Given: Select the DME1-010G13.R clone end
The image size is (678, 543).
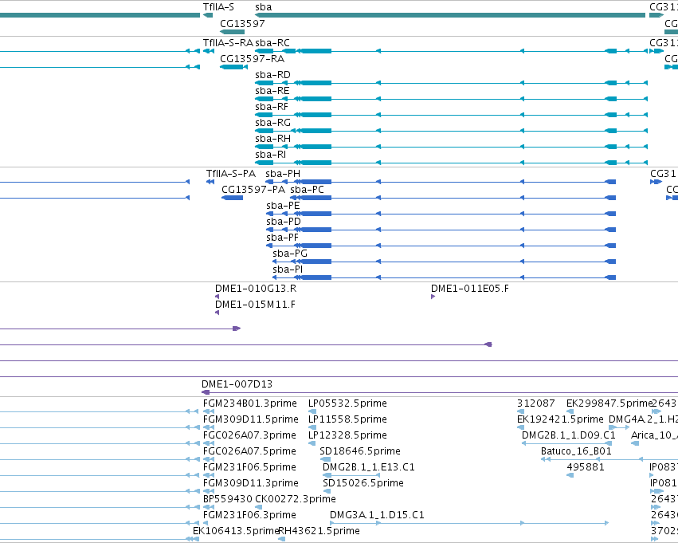Looking at the screenshot, I should [256, 289].
